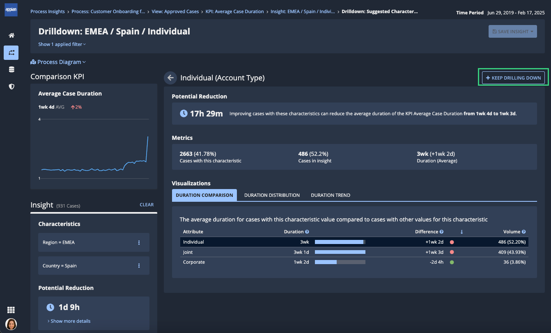The height and width of the screenshot is (333, 551).
Task: Open options menu for Region = EMEA
Action: 139,242
